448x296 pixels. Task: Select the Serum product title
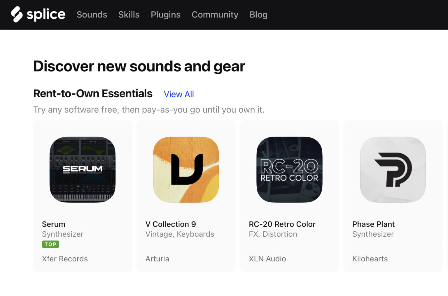coord(54,224)
